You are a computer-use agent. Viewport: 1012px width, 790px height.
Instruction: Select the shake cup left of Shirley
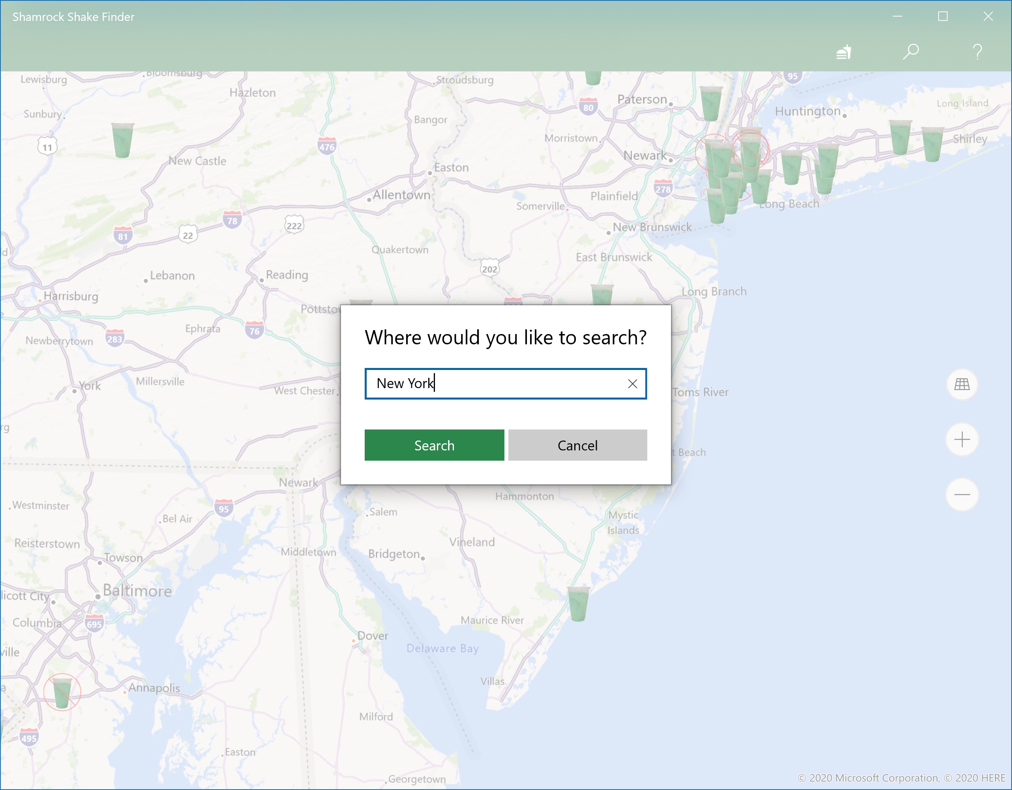pyautogui.click(x=932, y=144)
